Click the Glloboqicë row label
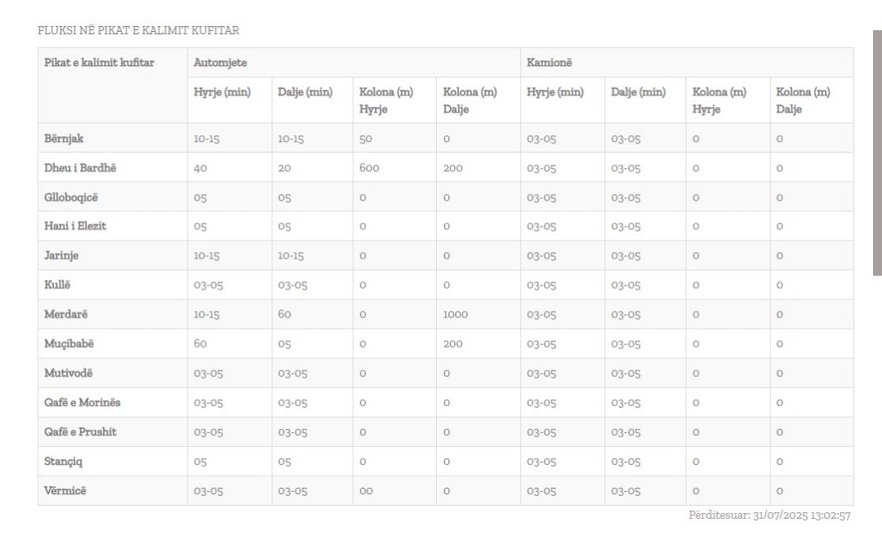Screen dimensions: 882x540 (x=69, y=197)
